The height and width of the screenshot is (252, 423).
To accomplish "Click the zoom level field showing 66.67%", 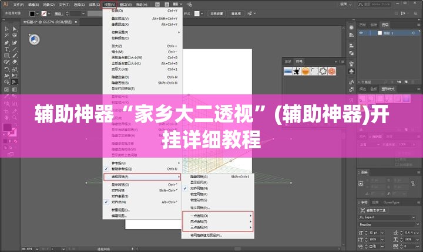I will coord(29,249).
